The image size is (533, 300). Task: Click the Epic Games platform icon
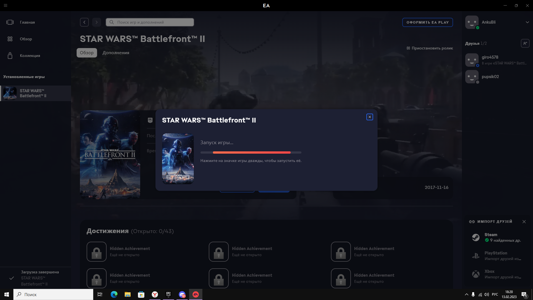(x=150, y=120)
